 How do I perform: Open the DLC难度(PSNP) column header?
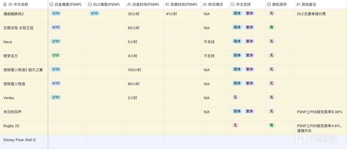point(106,5)
